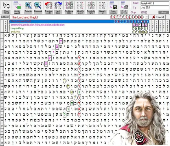Click the To field showing Job 27:1

(155, 8)
